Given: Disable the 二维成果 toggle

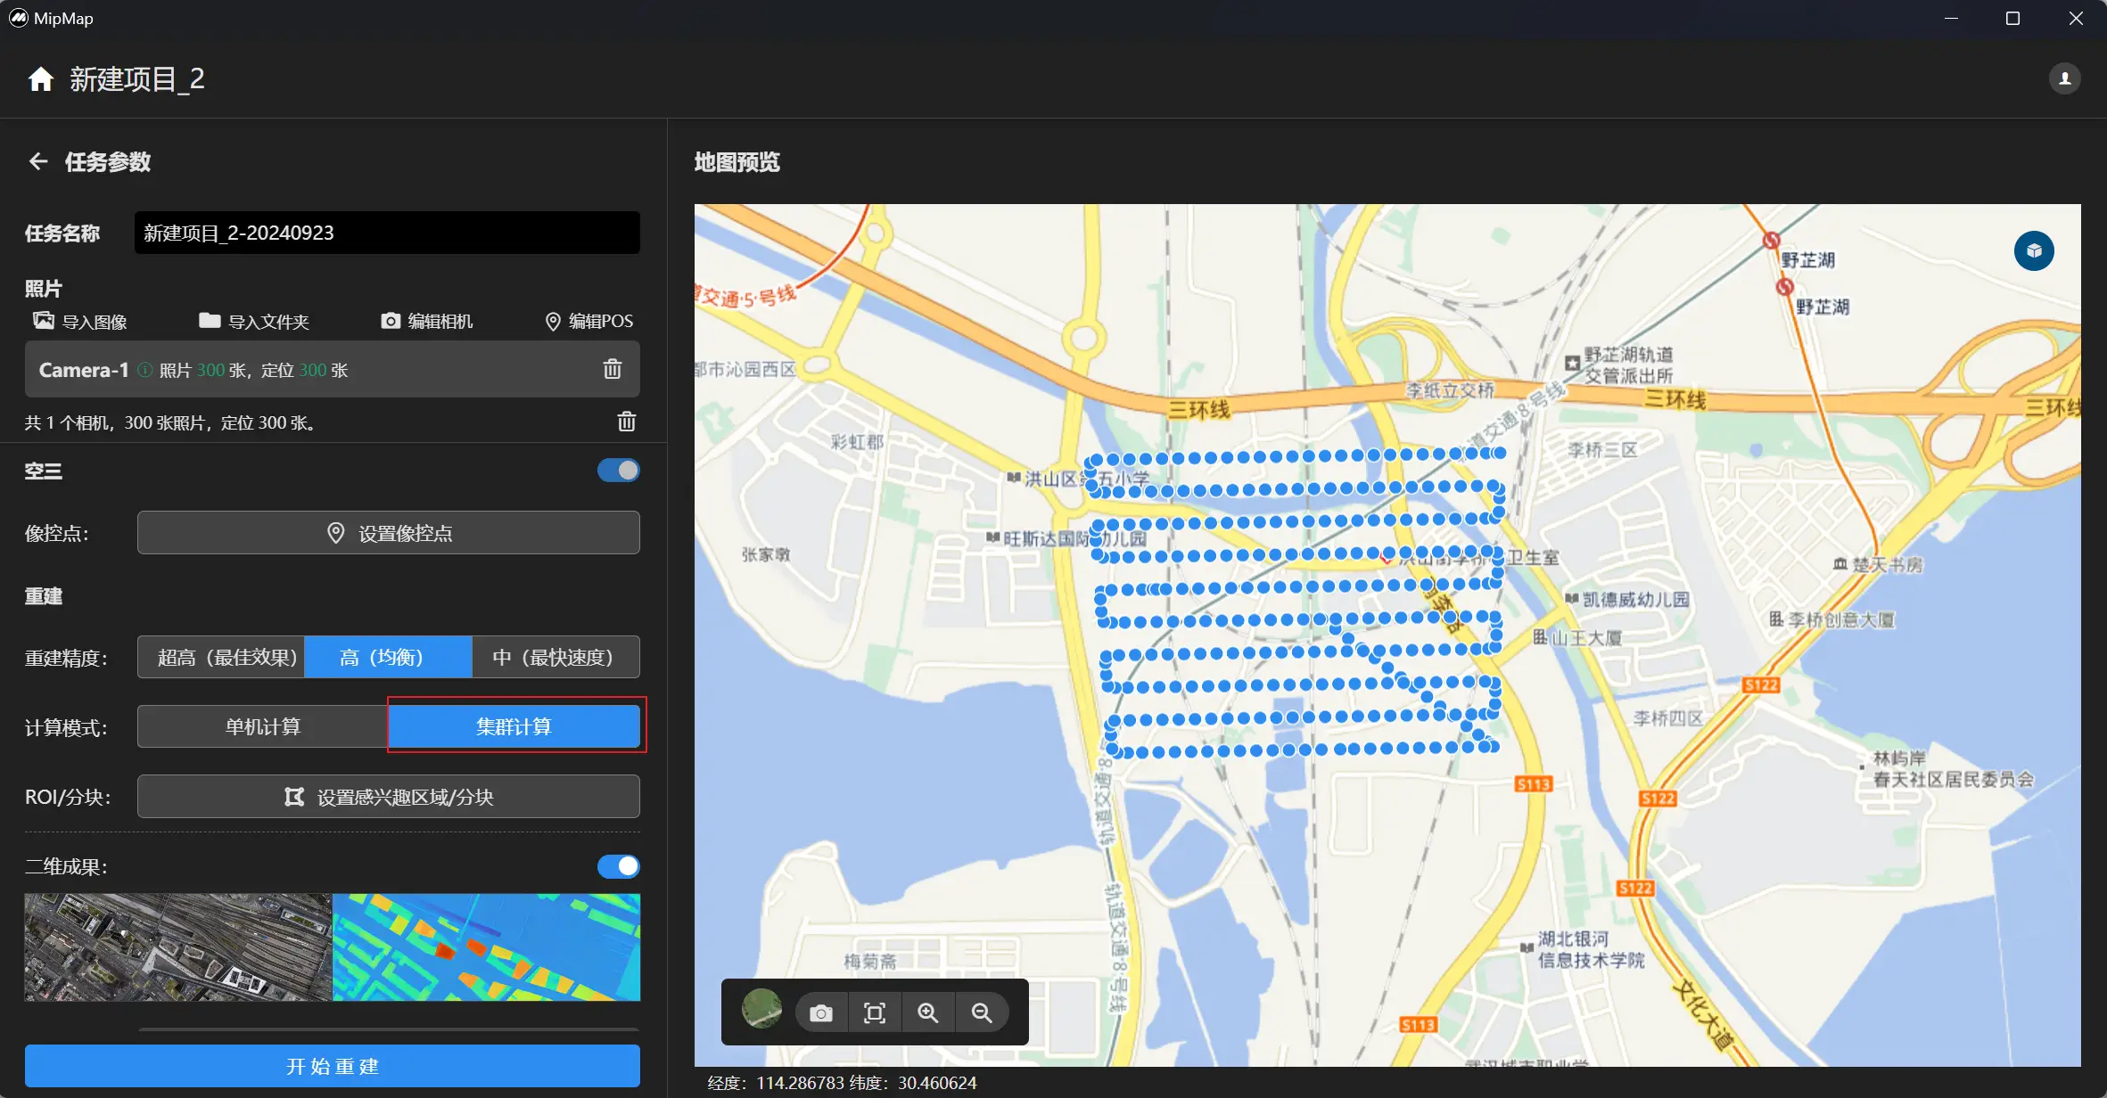Looking at the screenshot, I should pyautogui.click(x=618, y=866).
